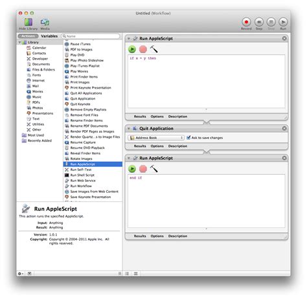307x299 pixels.
Task: Start recording with the Record button
Action: (x=246, y=22)
